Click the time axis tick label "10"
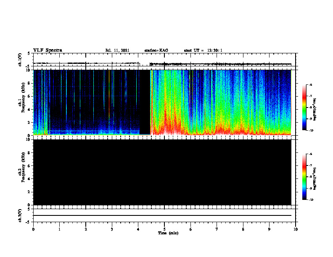 tap(296, 229)
